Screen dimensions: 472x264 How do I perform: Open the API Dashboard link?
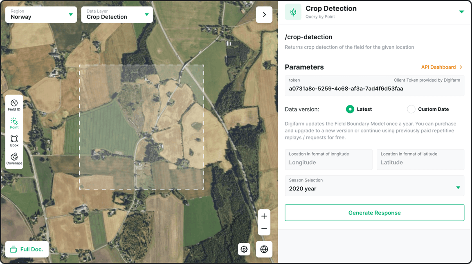click(439, 67)
